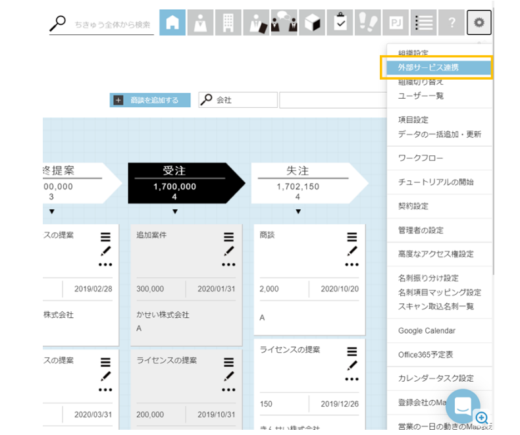Open the PJ project icon
This screenshot has width=520, height=435.
pyautogui.click(x=396, y=22)
